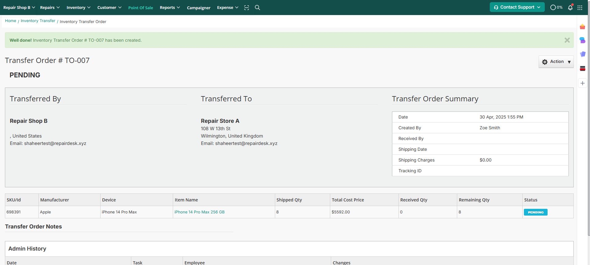
Task: Open the Repairs menu
Action: pyautogui.click(x=50, y=7)
